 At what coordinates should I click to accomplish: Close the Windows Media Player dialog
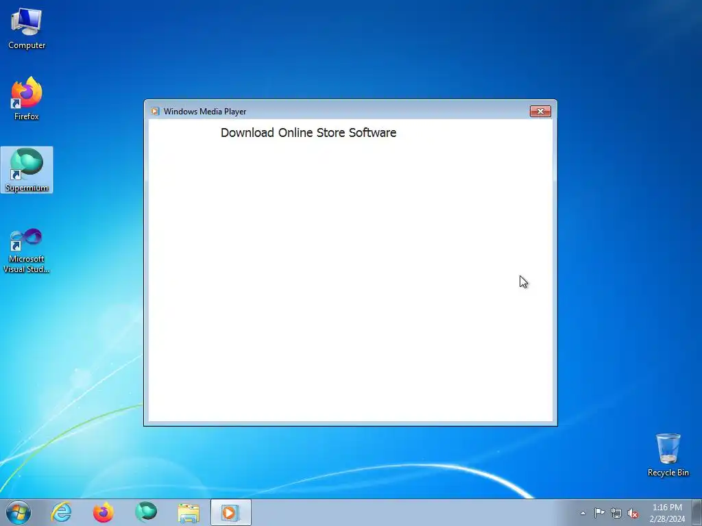coord(540,112)
